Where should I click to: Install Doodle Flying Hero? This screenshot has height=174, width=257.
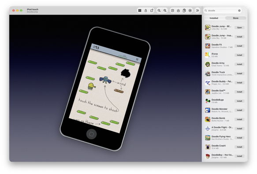239,137
